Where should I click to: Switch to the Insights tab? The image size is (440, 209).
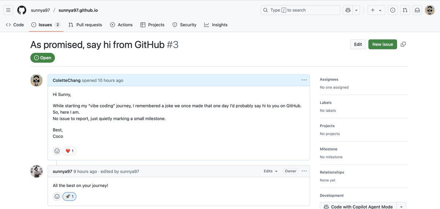pos(216,25)
